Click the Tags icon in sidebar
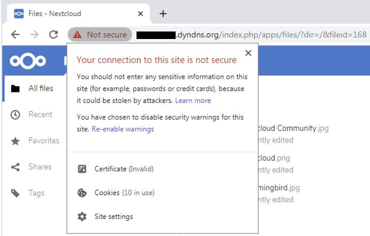Image resolution: width=370 pixels, height=236 pixels. (x=16, y=193)
